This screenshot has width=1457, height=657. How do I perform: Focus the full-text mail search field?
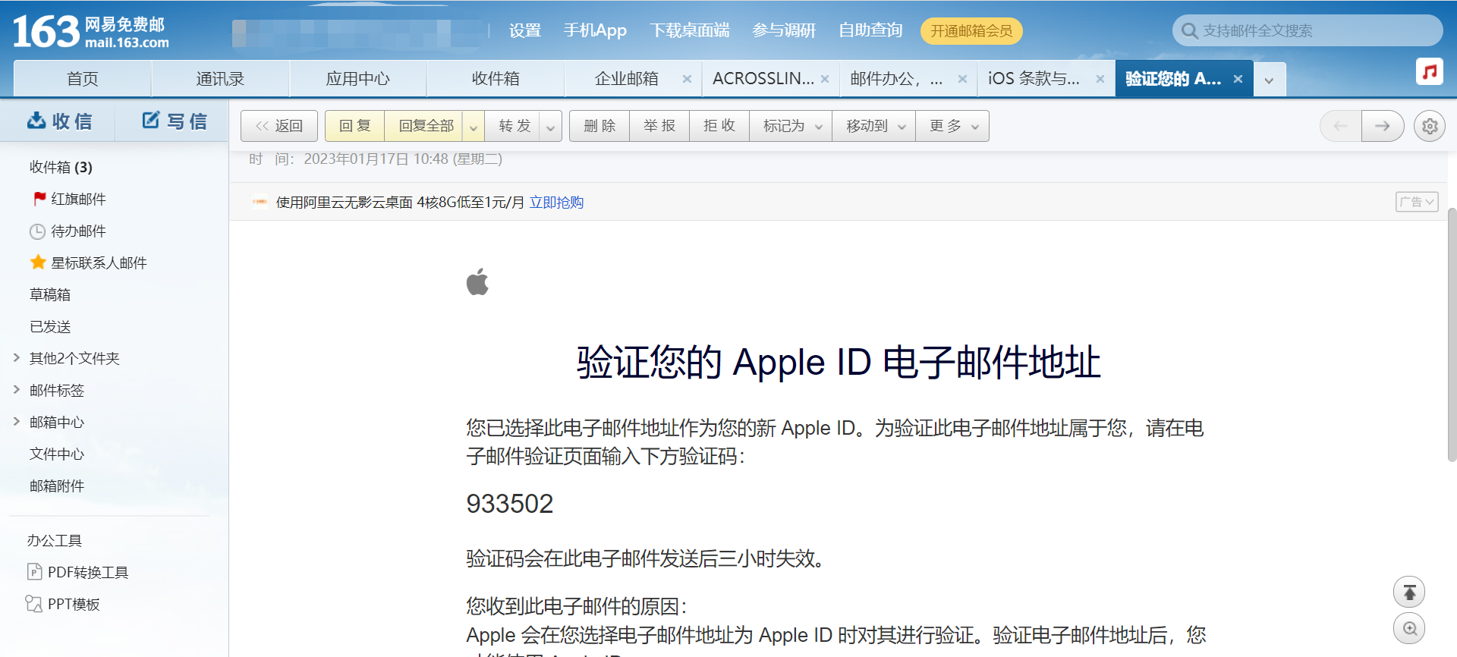(1308, 31)
